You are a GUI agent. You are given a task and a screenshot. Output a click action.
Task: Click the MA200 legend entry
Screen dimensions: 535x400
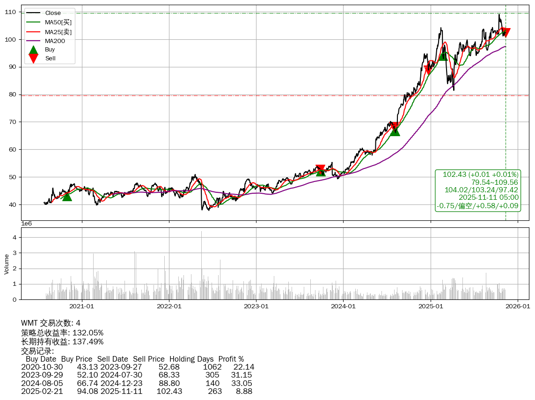pyautogui.click(x=55, y=41)
